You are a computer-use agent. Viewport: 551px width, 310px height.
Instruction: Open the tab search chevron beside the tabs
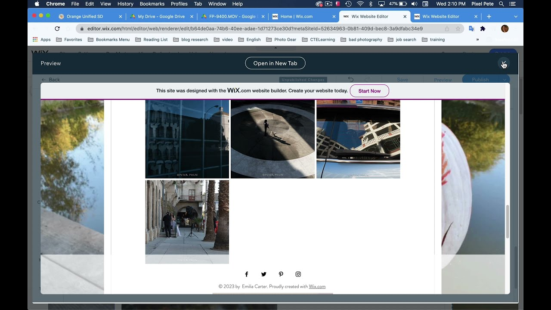point(515,16)
